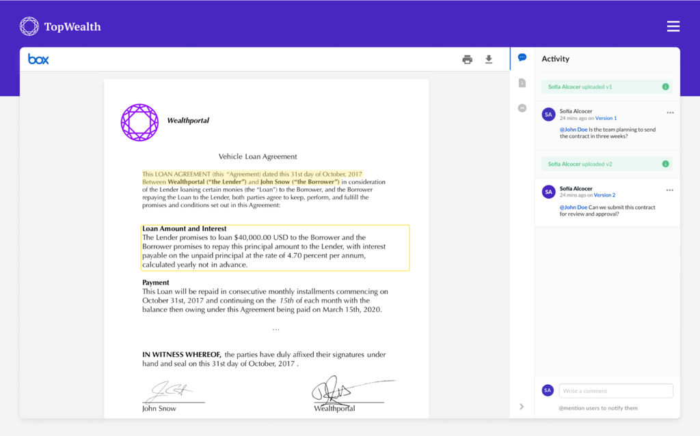Open the document details sidebar icon
700x436 pixels.
(522, 83)
